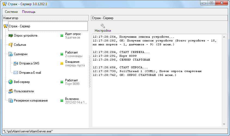Click the Страж - Сервер shield icon in navigator
This screenshot has height=136, width=230.
click(5, 26)
